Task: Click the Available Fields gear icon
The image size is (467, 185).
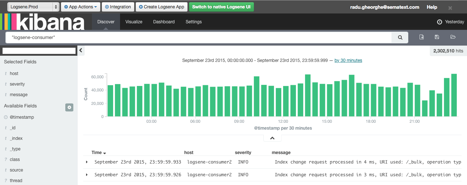Action: click(x=69, y=107)
